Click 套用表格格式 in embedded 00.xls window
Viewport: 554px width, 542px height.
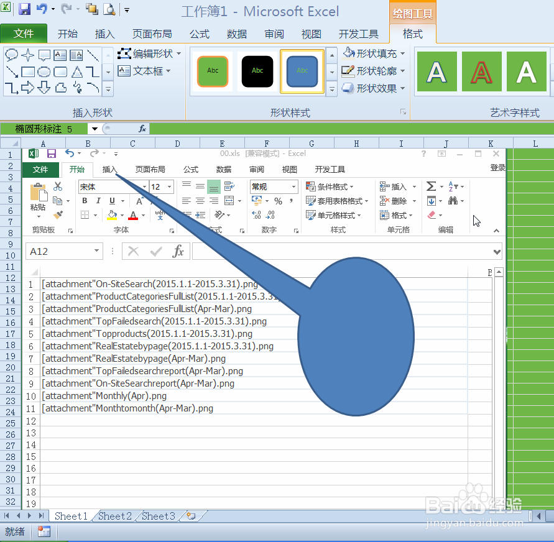(337, 201)
